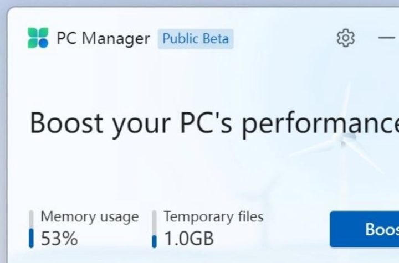Viewport: 399px width, 263px height.
Task: Click blank area between heading and stats
Action: point(166,172)
